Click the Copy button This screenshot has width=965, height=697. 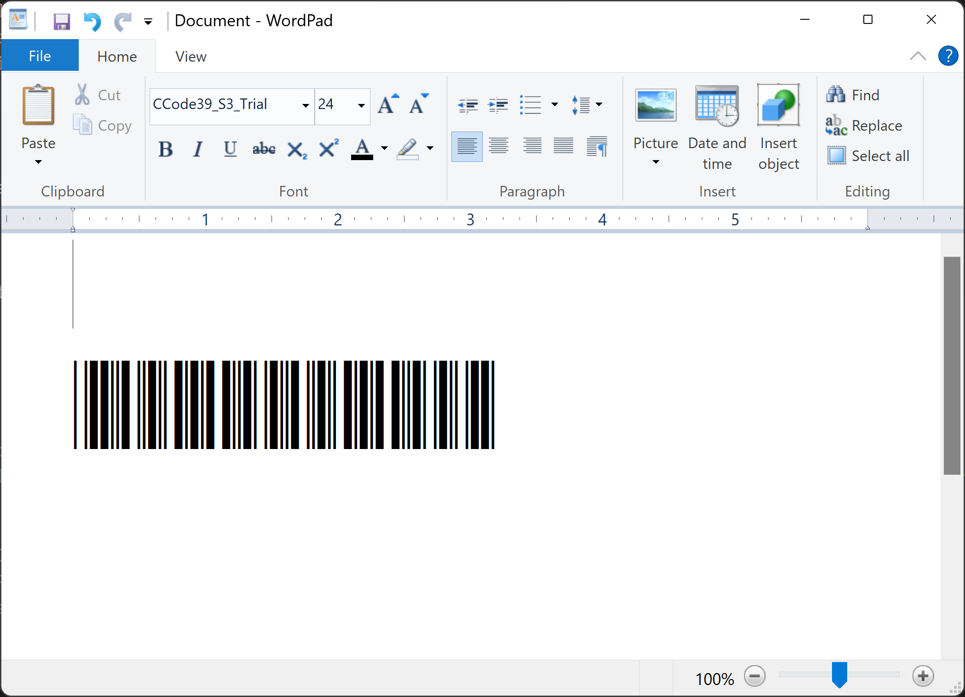coord(103,125)
